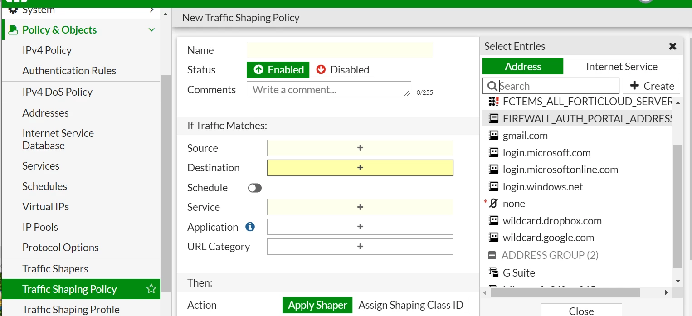The width and height of the screenshot is (692, 316).
Task: Add a Source entry with plus
Action: click(x=360, y=148)
